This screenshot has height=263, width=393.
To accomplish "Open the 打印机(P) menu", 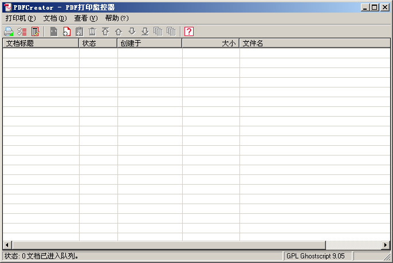I will click(x=21, y=18).
